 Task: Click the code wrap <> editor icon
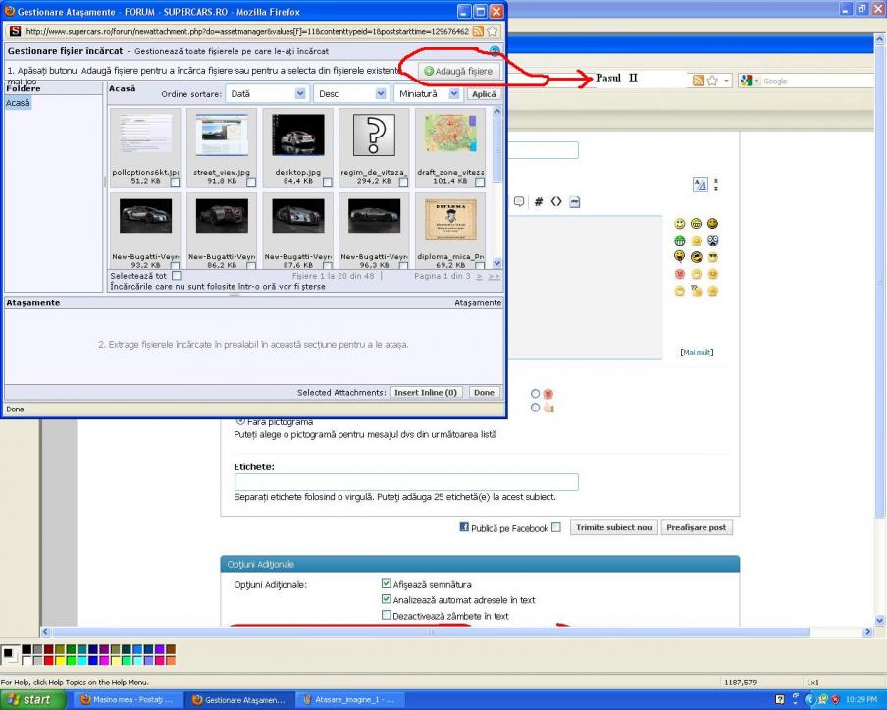point(556,202)
